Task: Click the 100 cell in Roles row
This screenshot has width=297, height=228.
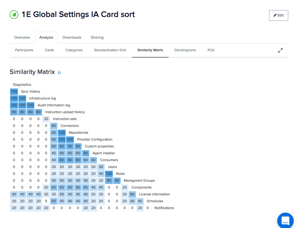Action: 109,173
